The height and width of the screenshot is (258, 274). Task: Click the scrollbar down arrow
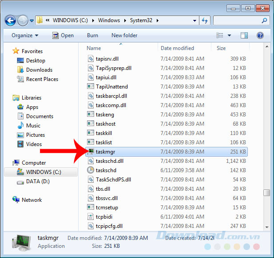[x=267, y=227]
